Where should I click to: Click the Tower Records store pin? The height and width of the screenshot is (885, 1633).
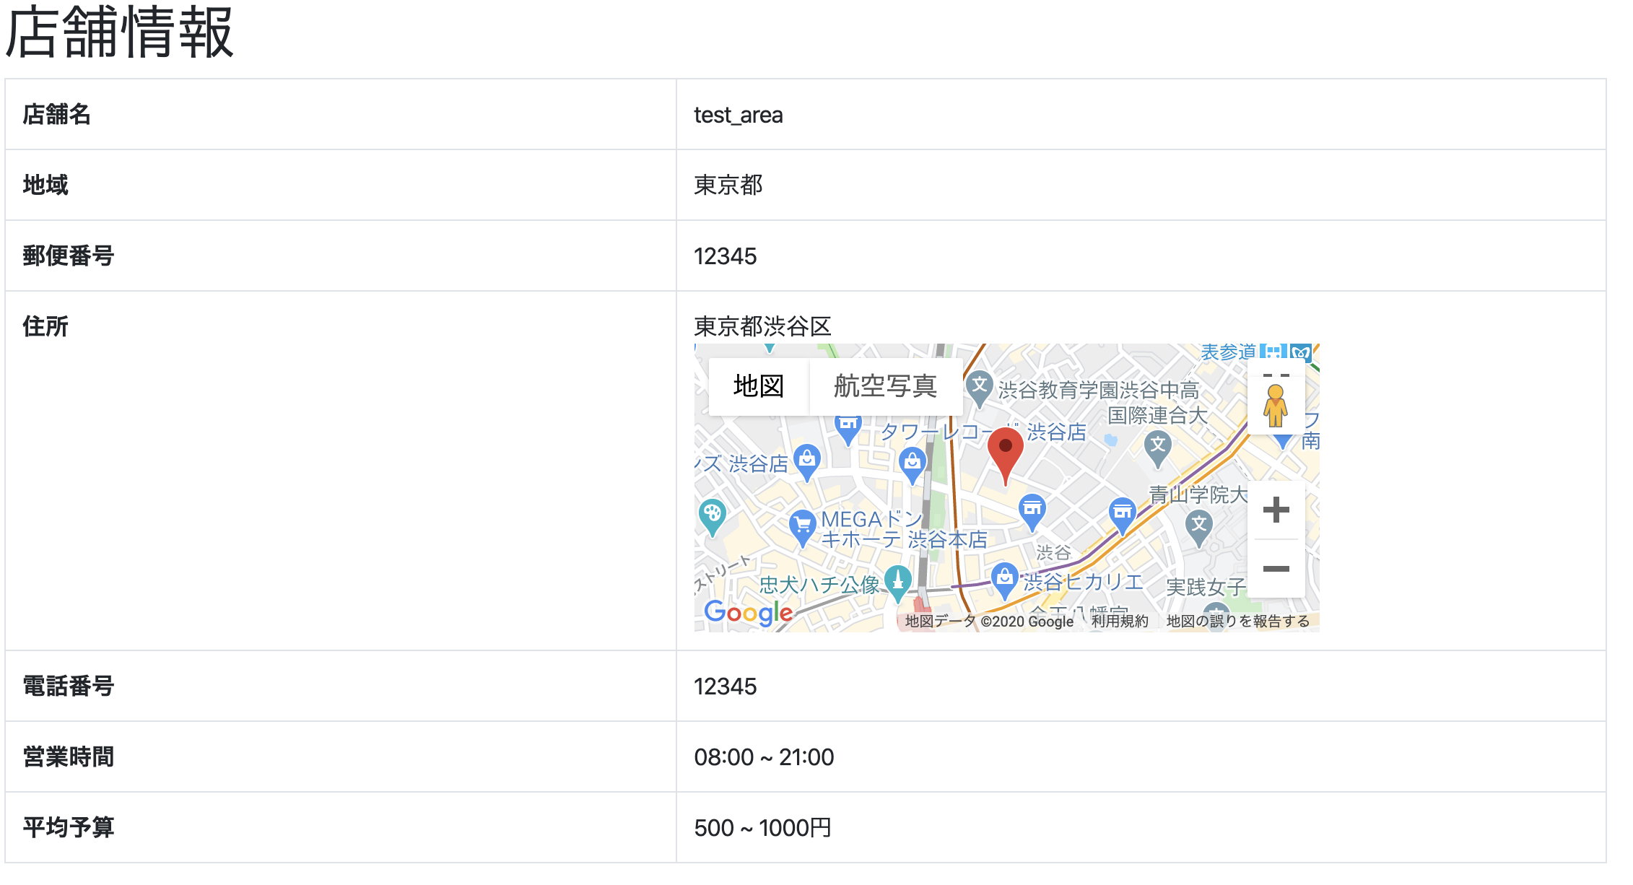pos(848,426)
